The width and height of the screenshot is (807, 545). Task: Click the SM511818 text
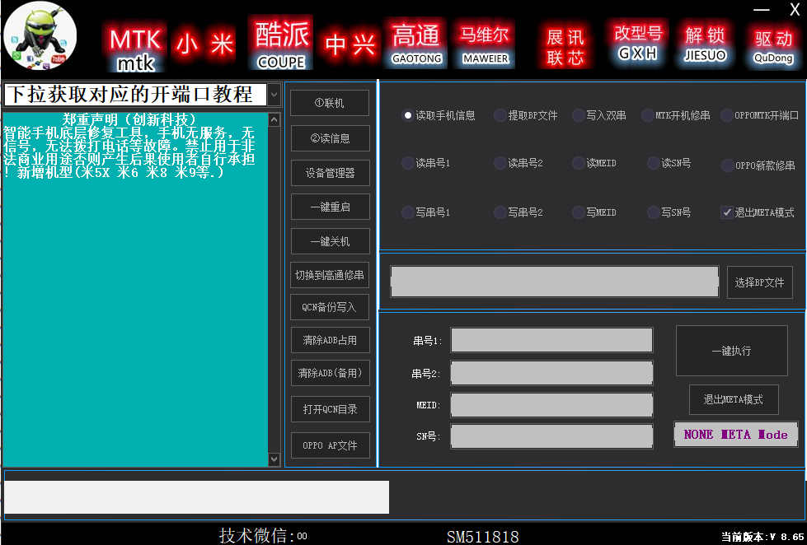pyautogui.click(x=482, y=538)
